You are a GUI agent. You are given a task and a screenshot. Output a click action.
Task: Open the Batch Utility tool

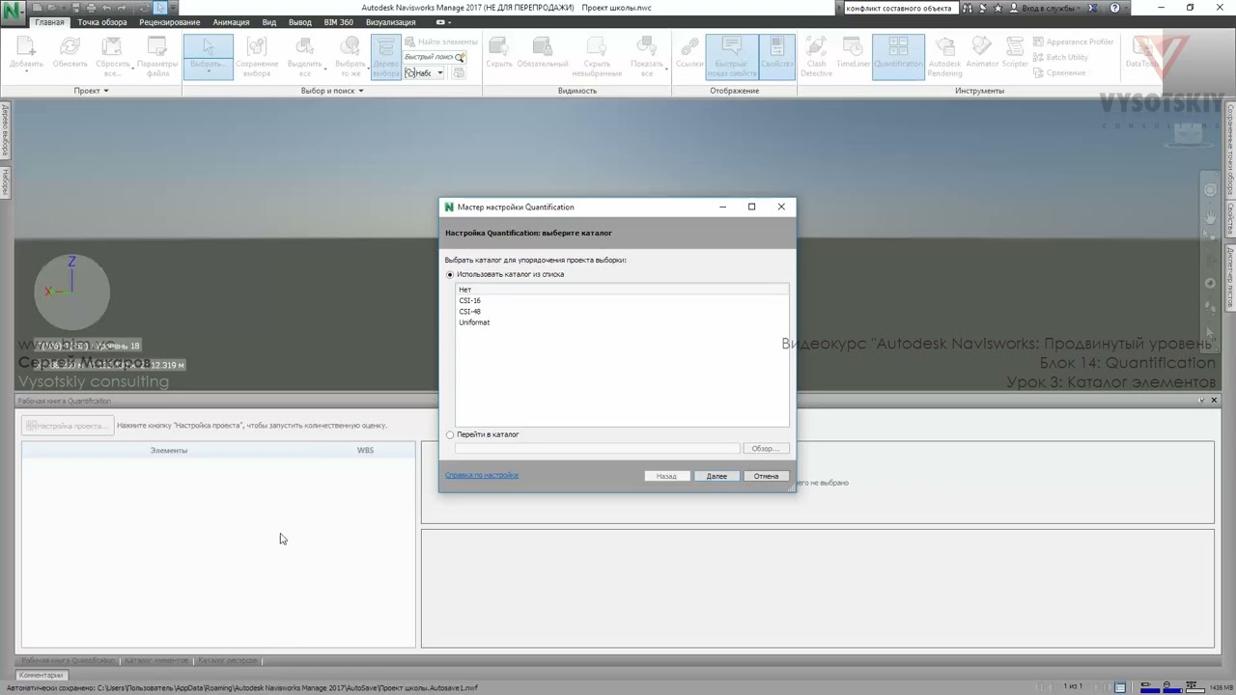coord(1060,57)
